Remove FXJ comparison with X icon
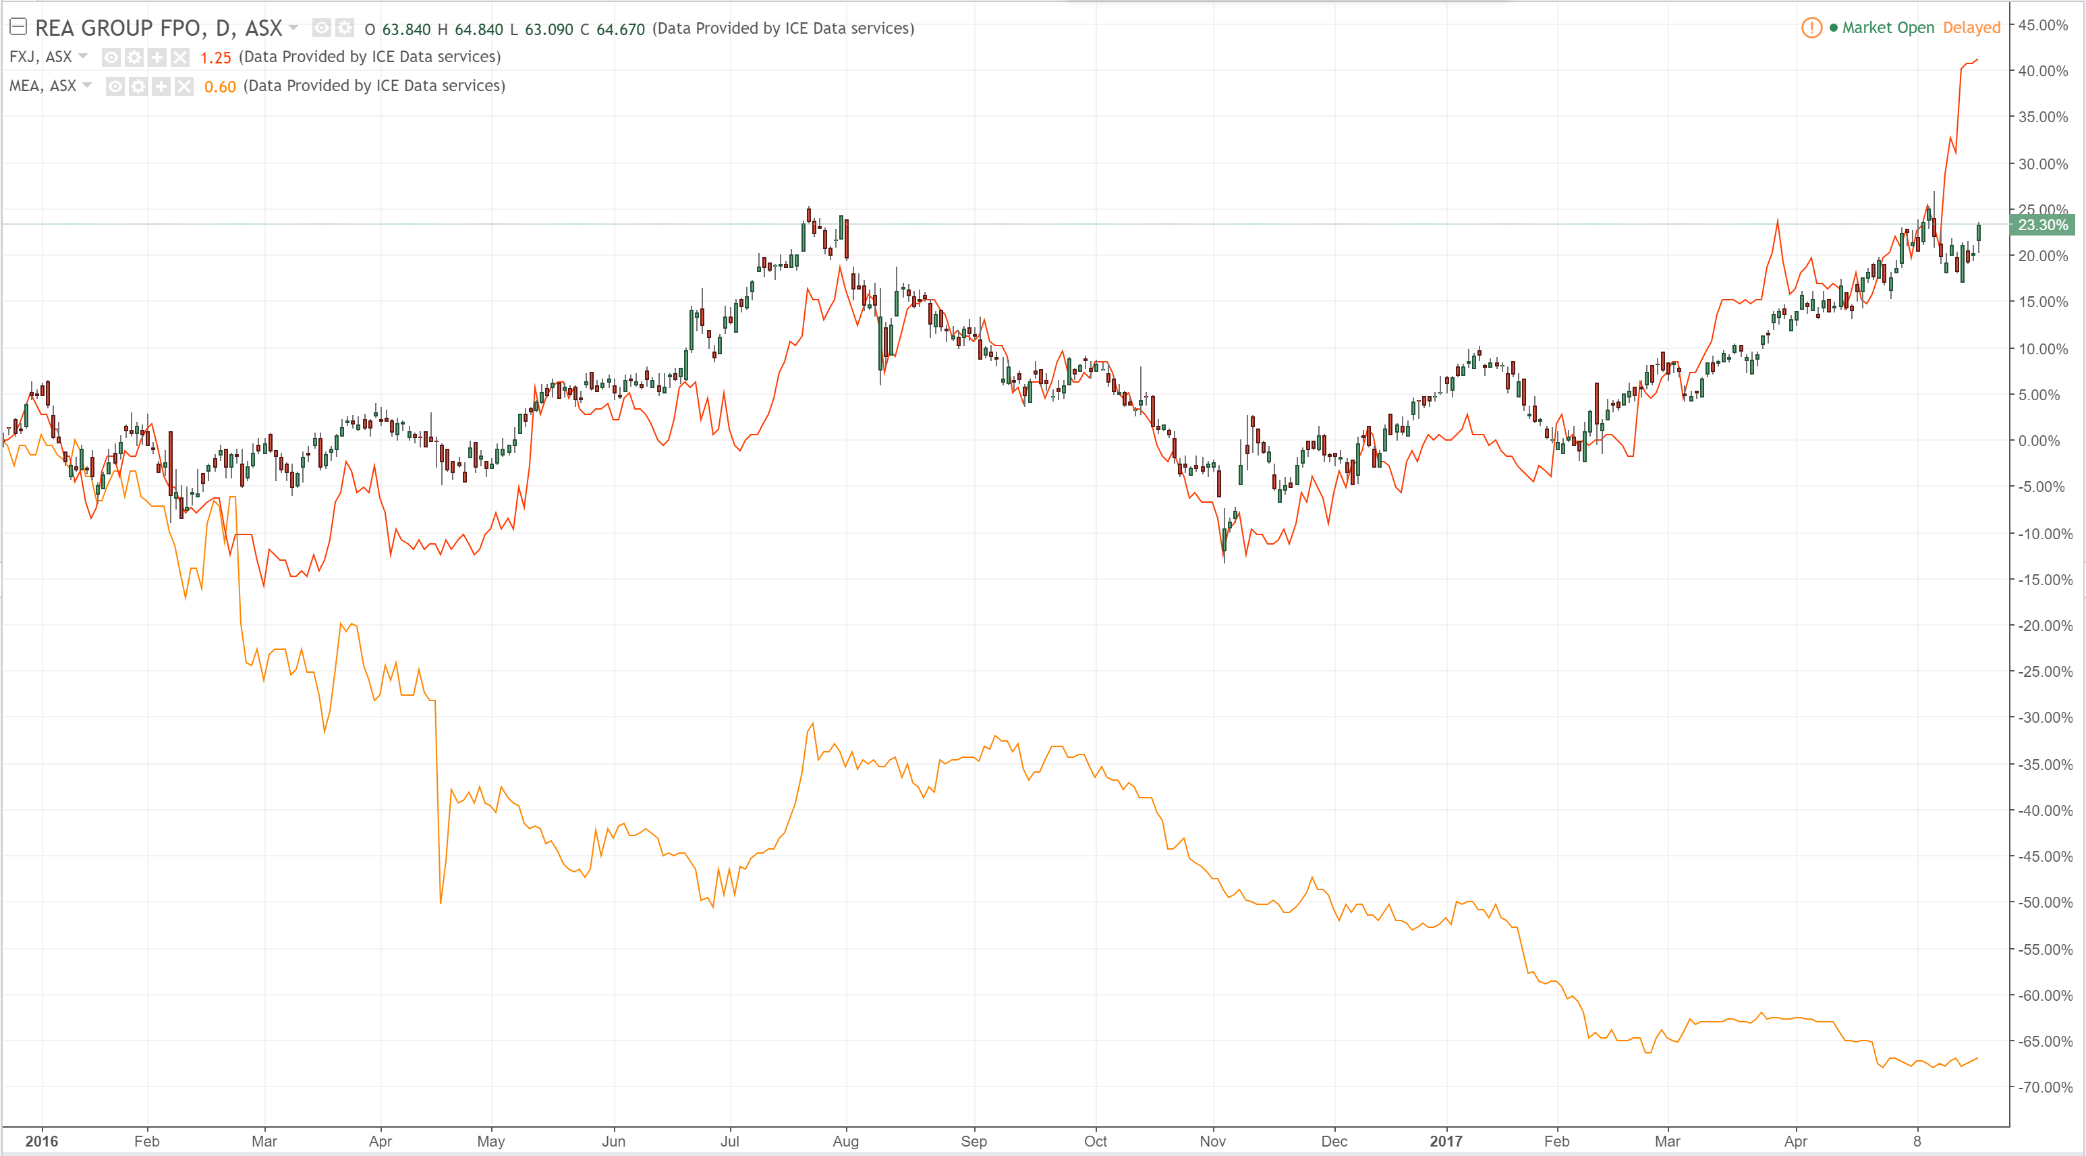The height and width of the screenshot is (1156, 2086). (x=179, y=57)
